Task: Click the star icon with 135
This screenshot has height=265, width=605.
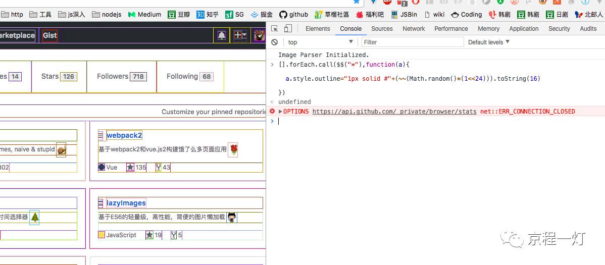Action: [130, 168]
